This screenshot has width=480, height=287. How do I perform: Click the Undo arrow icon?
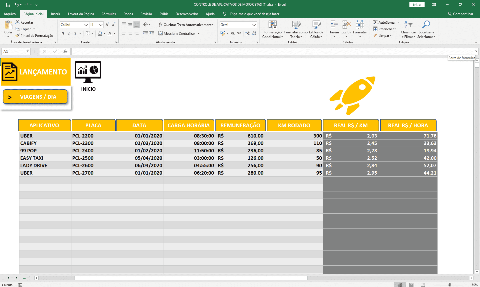click(x=17, y=5)
